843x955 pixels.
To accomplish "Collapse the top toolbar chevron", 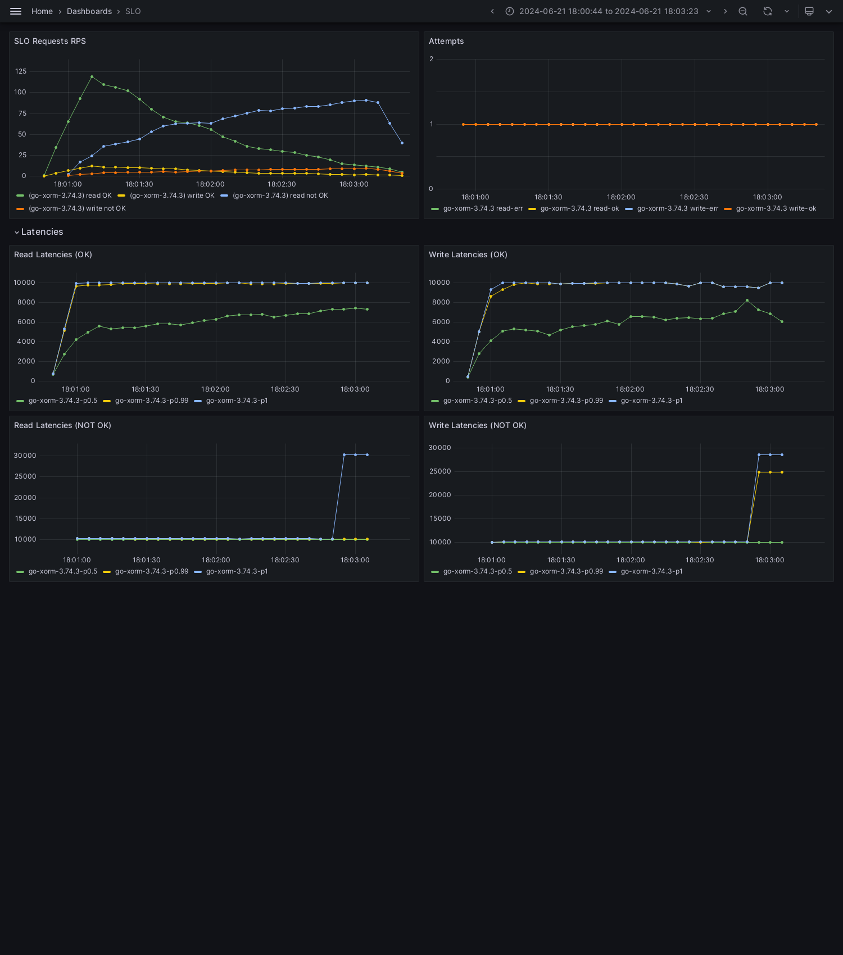I will click(829, 11).
